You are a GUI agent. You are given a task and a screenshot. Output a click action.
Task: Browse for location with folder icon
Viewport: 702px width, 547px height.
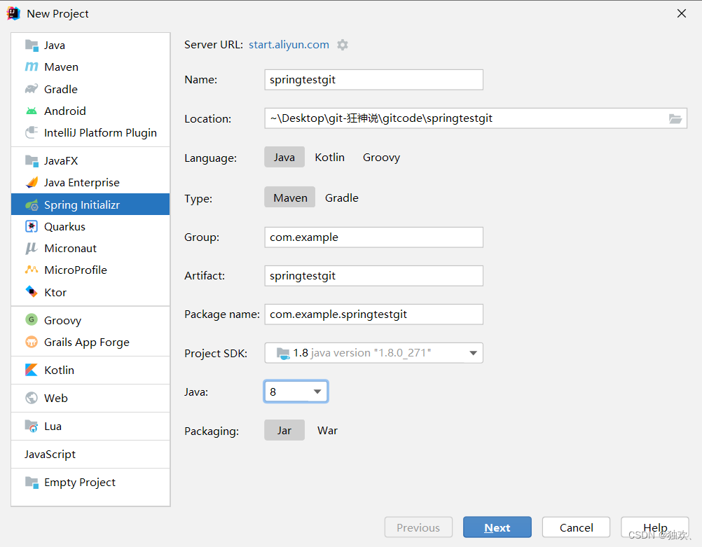coord(675,118)
